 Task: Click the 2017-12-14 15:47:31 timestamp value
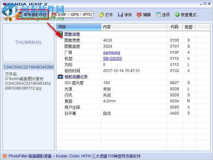(121, 71)
